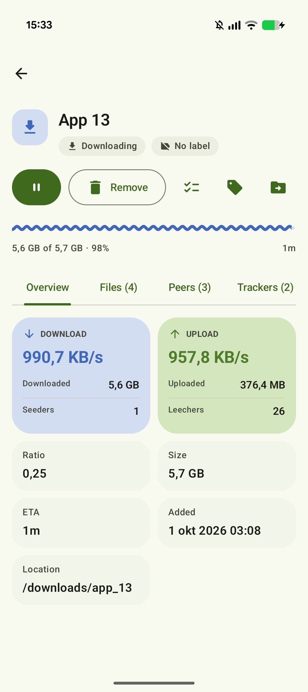This screenshot has width=308, height=692.
Task: Tap the upload arrow icon in Upload card
Action: (175, 334)
